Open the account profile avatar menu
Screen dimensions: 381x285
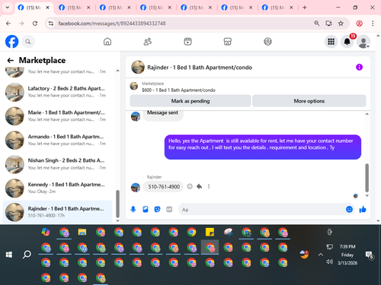coord(363,42)
